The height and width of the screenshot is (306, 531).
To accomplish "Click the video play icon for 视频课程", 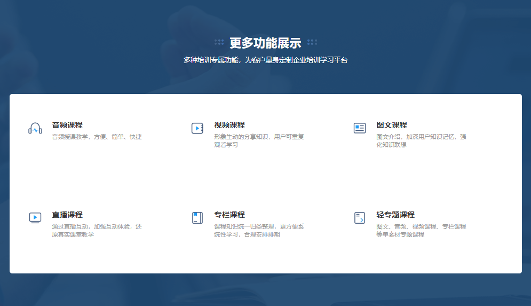I will [197, 128].
